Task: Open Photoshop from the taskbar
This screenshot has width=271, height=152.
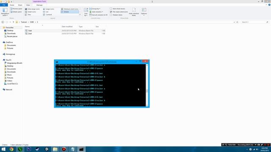Action: 29,149
